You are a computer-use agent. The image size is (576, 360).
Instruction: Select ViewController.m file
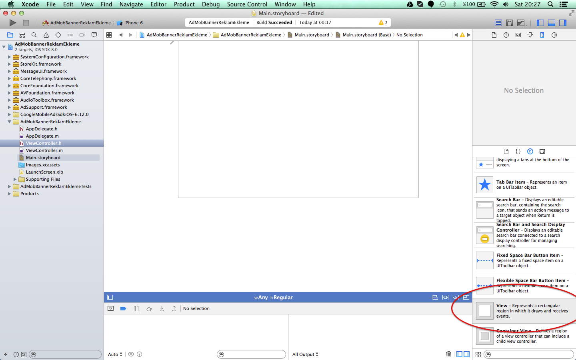[x=44, y=150]
